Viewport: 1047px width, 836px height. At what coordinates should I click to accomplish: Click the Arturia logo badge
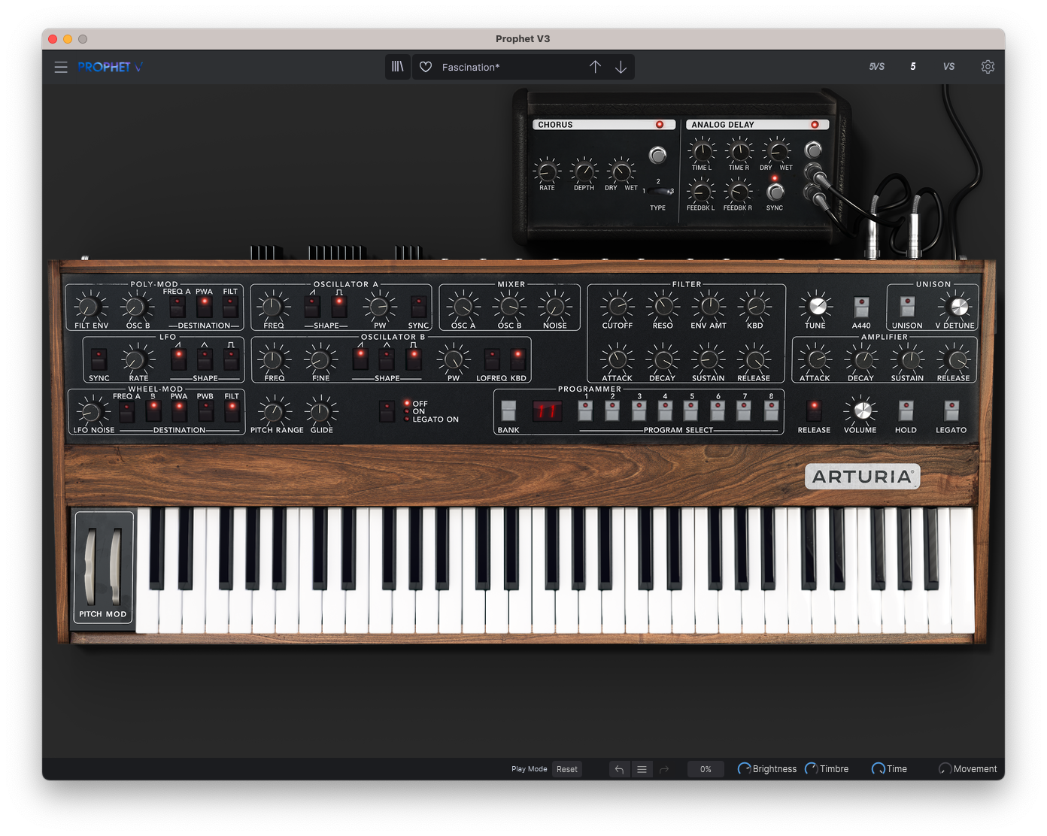(x=862, y=477)
